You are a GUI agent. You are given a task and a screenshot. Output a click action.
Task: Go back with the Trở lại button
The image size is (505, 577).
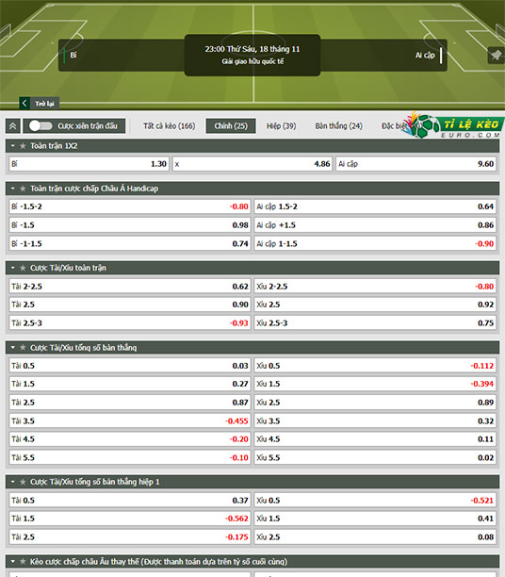[x=40, y=104]
